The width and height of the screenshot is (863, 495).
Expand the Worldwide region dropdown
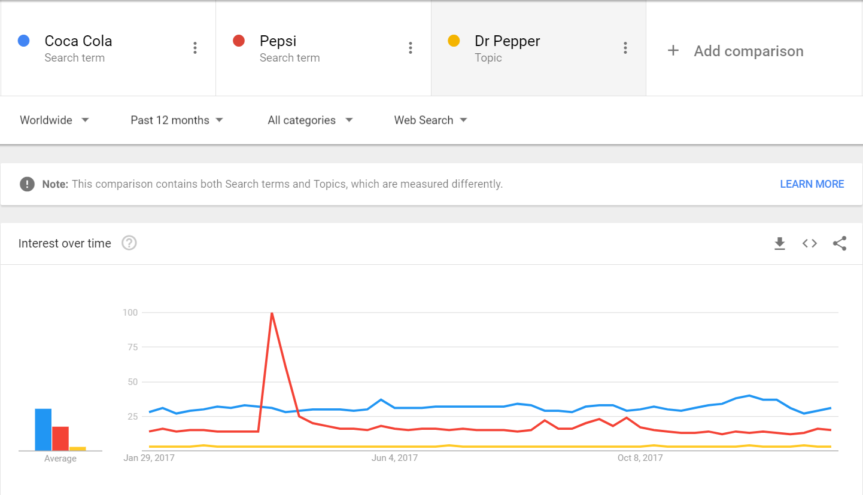click(x=54, y=120)
